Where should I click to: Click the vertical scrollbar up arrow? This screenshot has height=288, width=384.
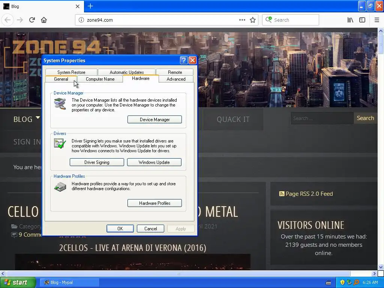click(x=381, y=31)
